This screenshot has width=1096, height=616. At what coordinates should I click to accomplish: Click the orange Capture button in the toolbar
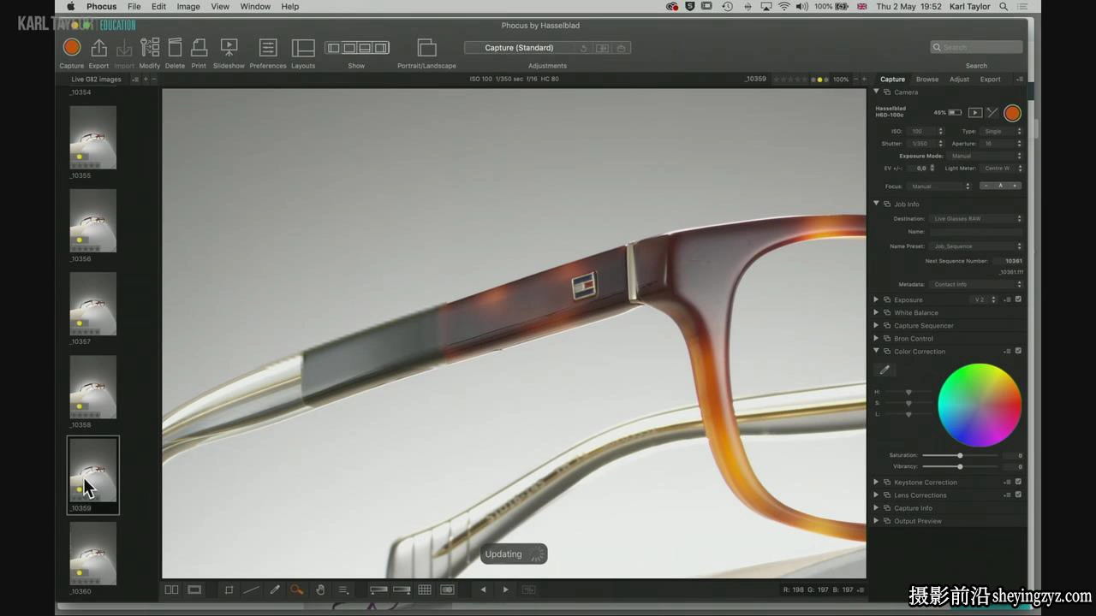(x=72, y=48)
